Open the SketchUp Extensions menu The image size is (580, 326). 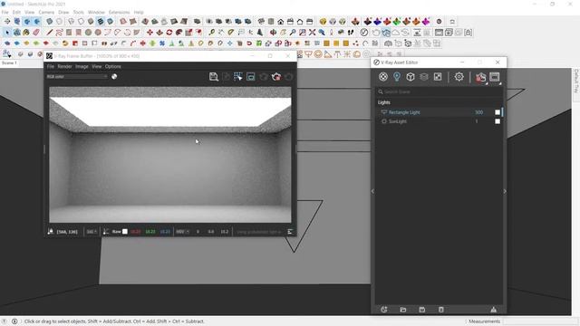[x=119, y=12]
